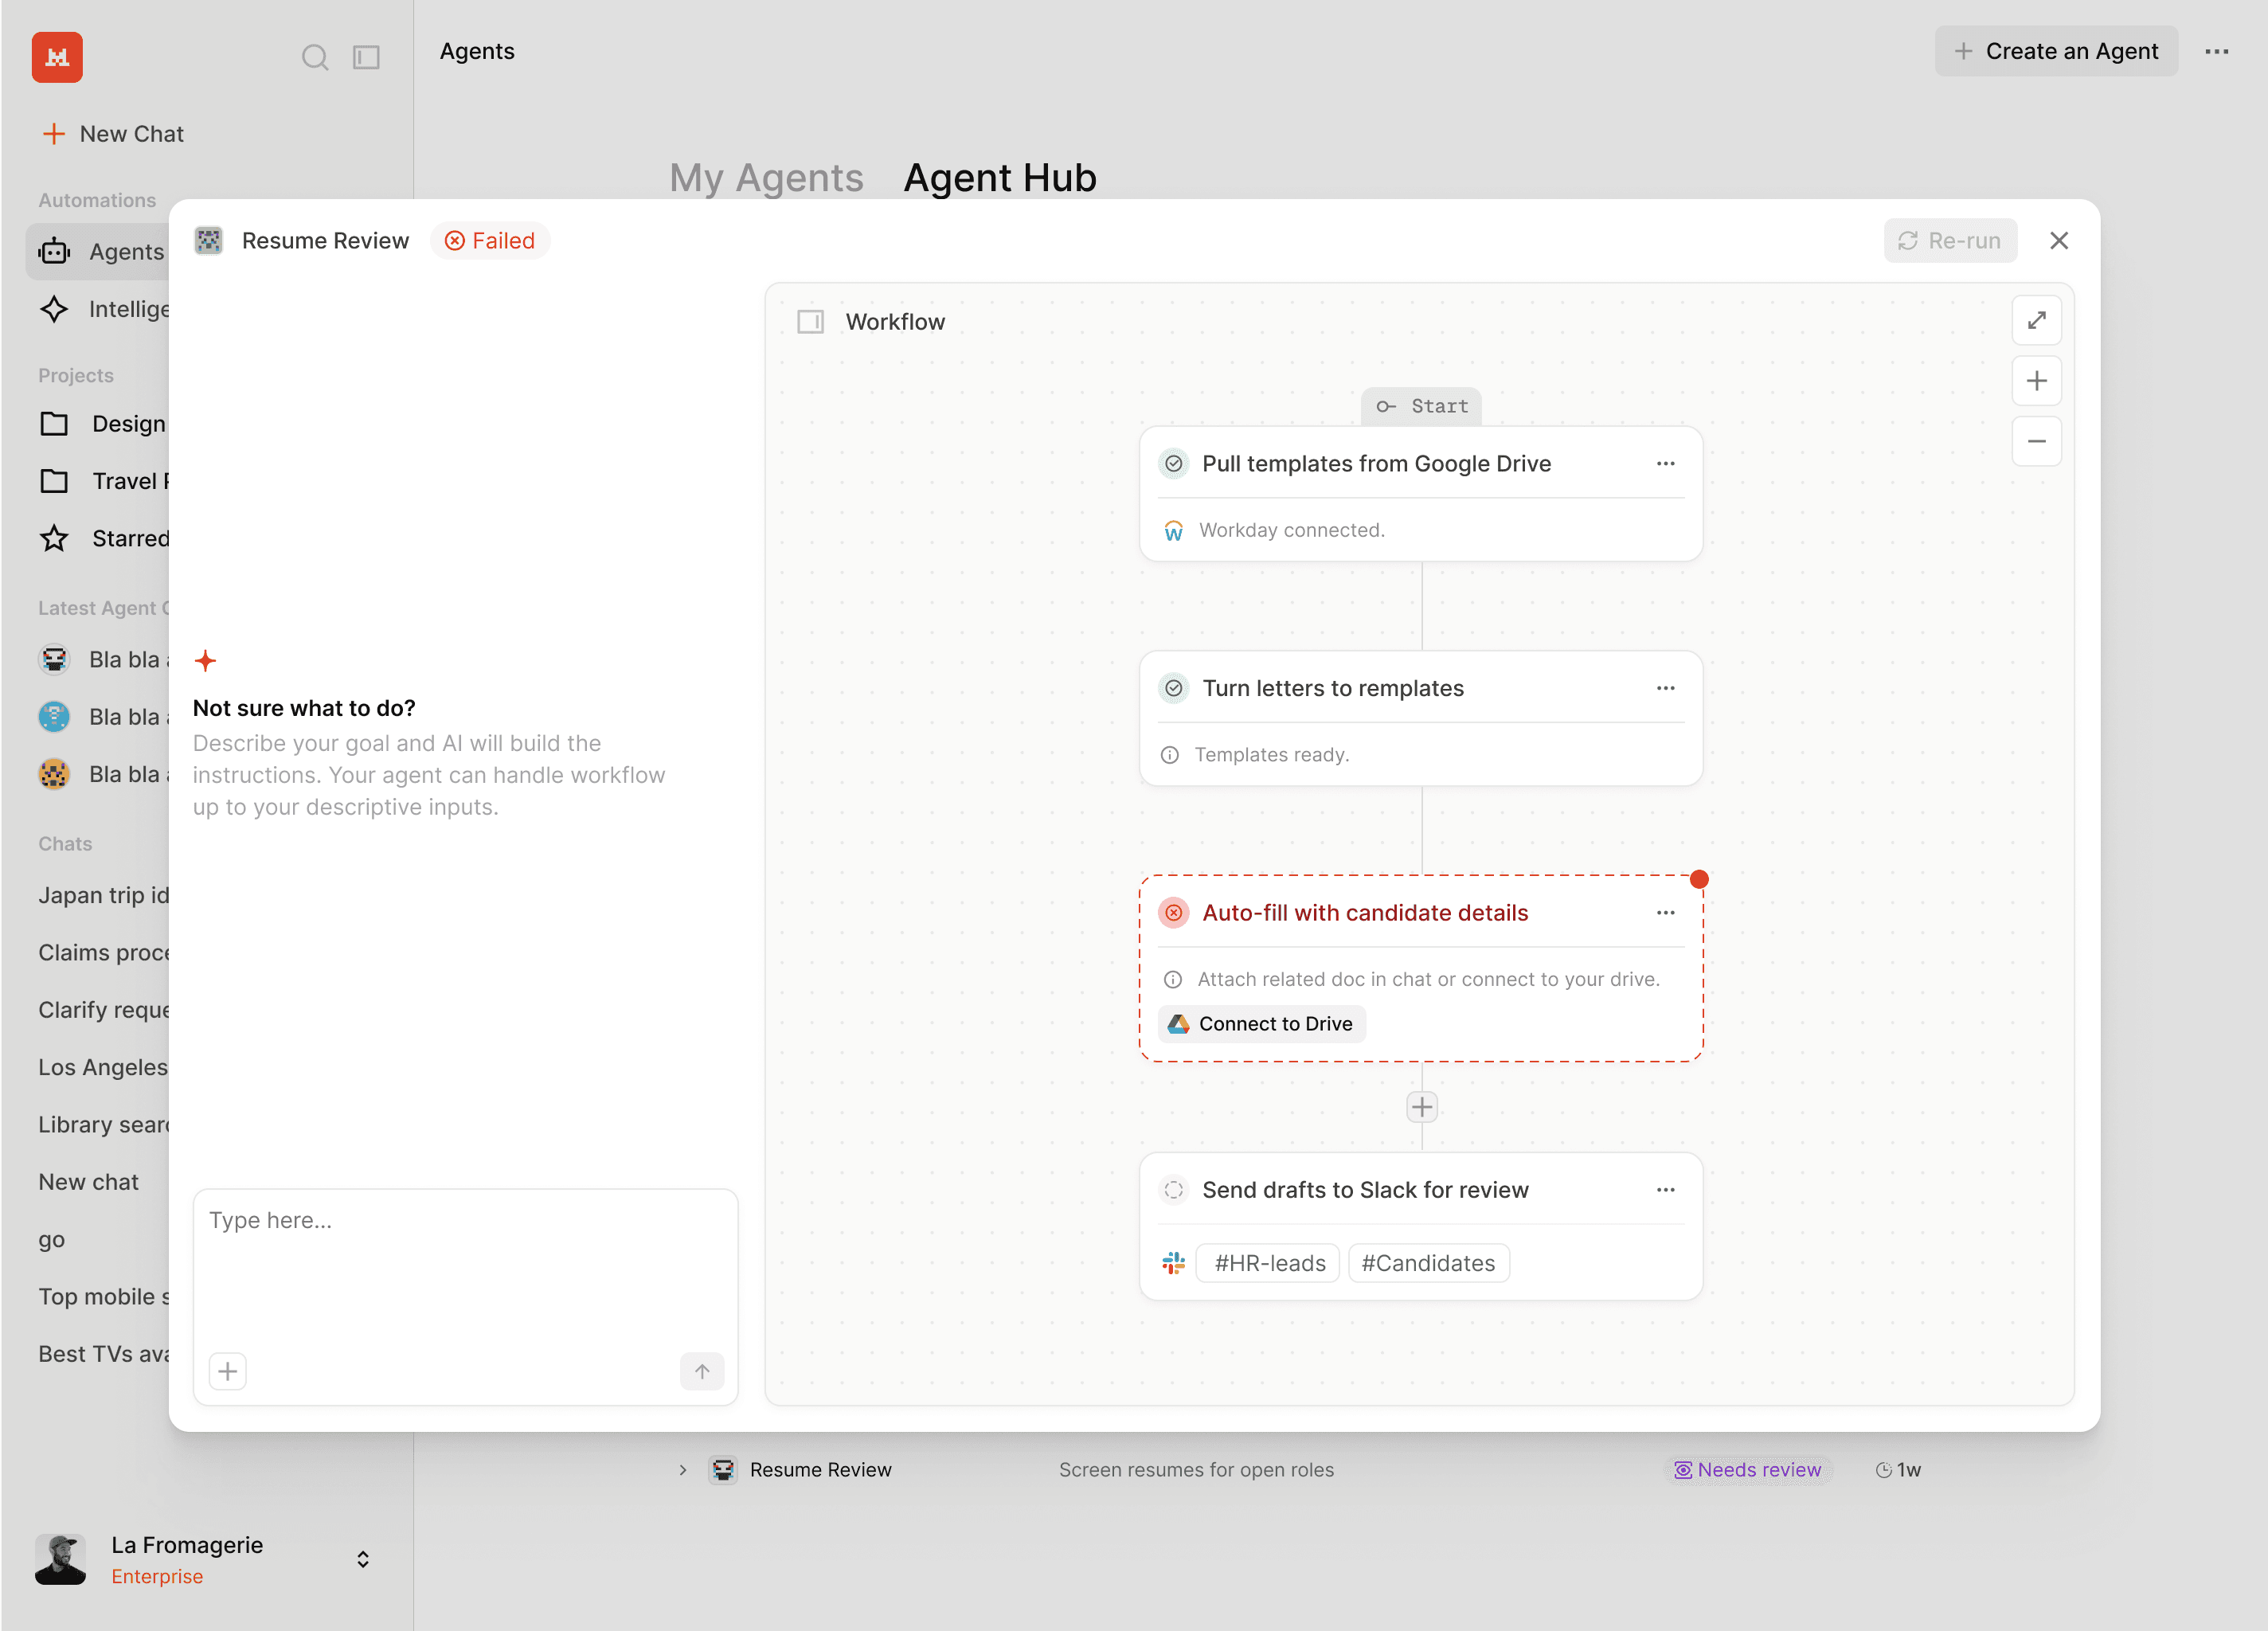Click the search magnifier icon in sidebar

point(314,57)
